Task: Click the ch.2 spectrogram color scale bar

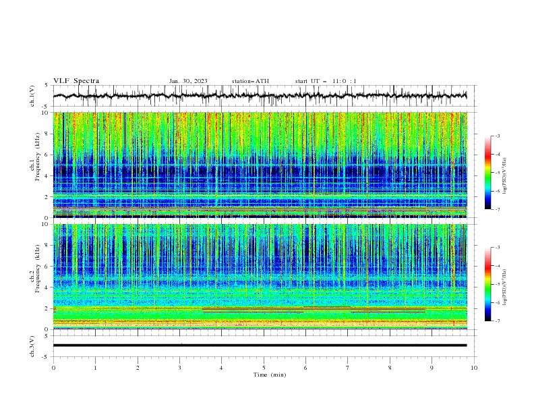Action: (487, 284)
